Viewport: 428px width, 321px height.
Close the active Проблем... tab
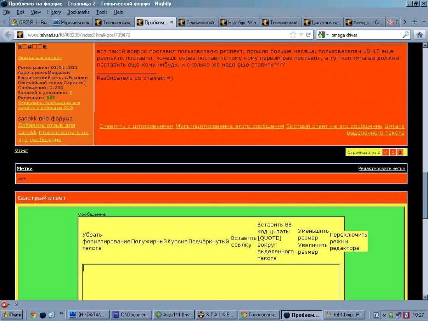pyautogui.click(x=172, y=22)
